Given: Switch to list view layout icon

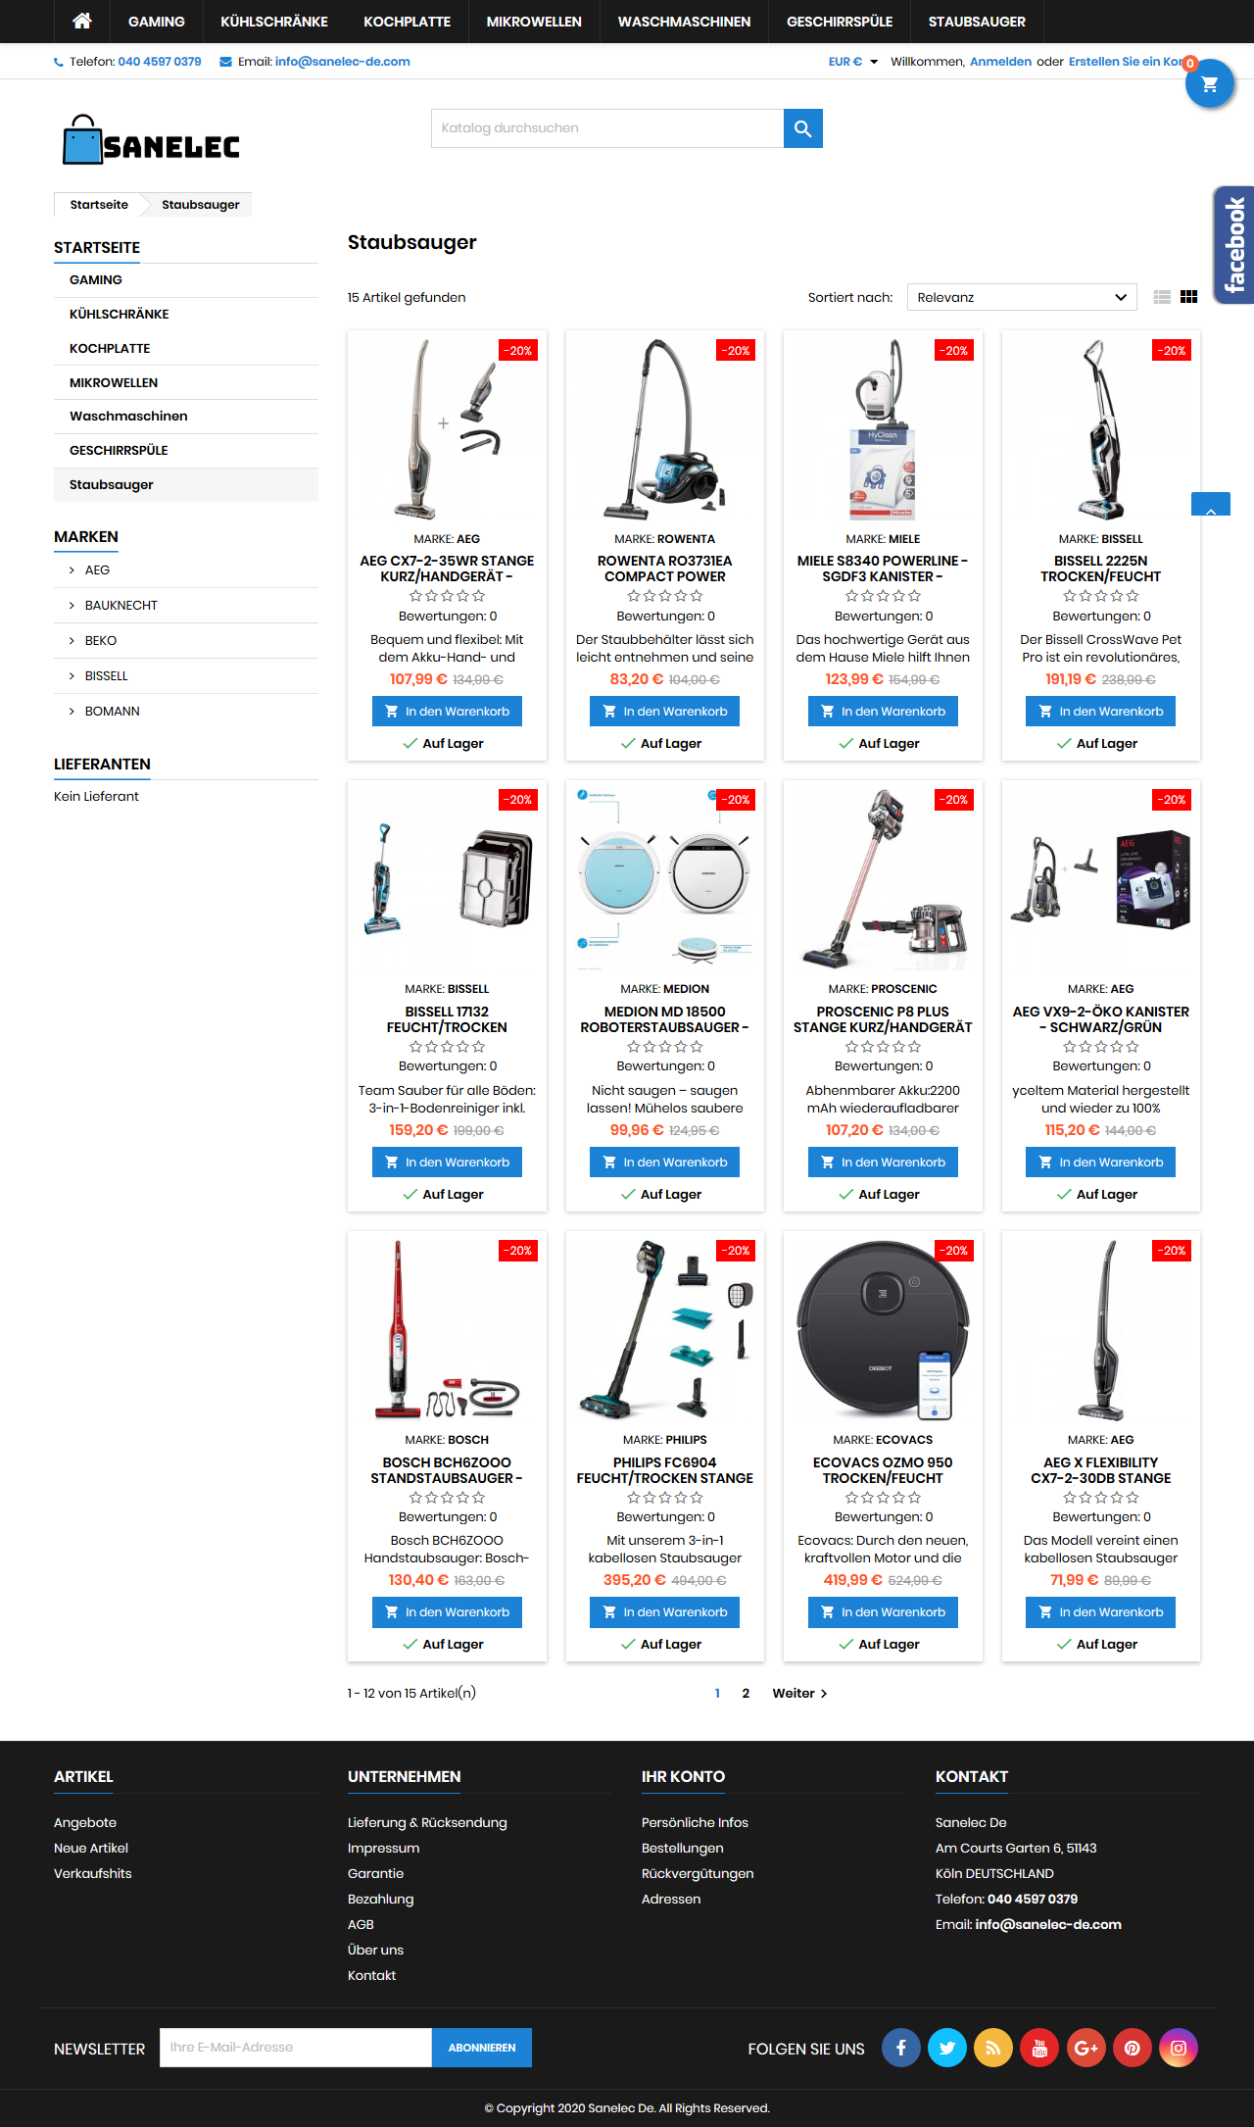Looking at the screenshot, I should pos(1162,297).
